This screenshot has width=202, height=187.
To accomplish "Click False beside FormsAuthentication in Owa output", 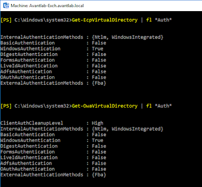I will 99,152.
